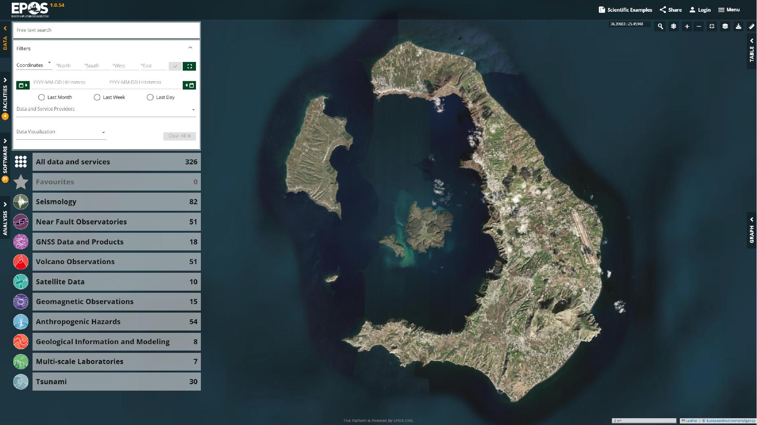Click the Seismology category row
Image resolution: width=757 pixels, height=425 pixels.
(116, 202)
